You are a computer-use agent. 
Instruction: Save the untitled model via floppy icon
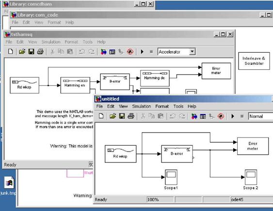(122, 116)
